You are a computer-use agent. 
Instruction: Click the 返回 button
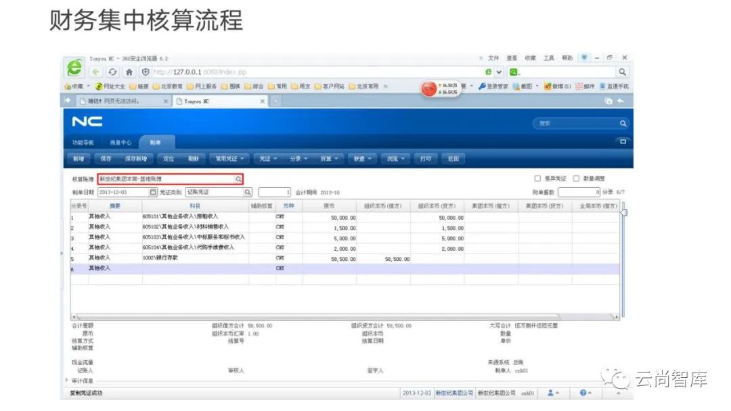[x=453, y=159]
